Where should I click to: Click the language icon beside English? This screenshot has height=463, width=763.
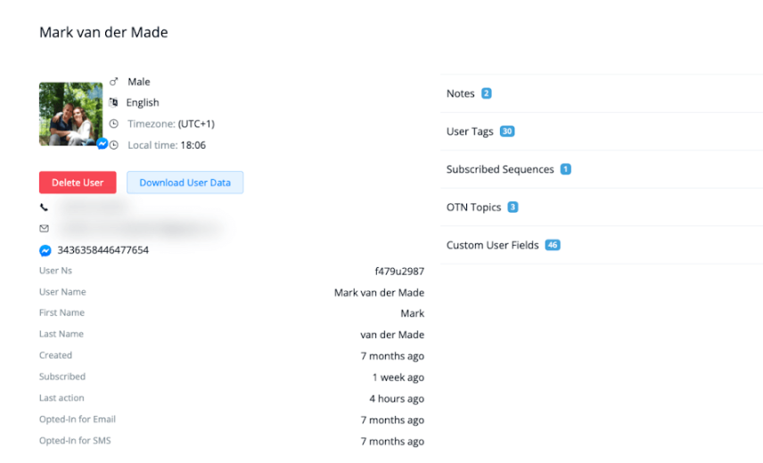pos(114,102)
